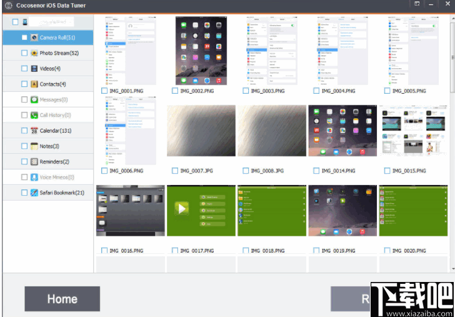This screenshot has height=317, width=455.
Task: Enable the Videos category checkbox
Action: click(24, 69)
